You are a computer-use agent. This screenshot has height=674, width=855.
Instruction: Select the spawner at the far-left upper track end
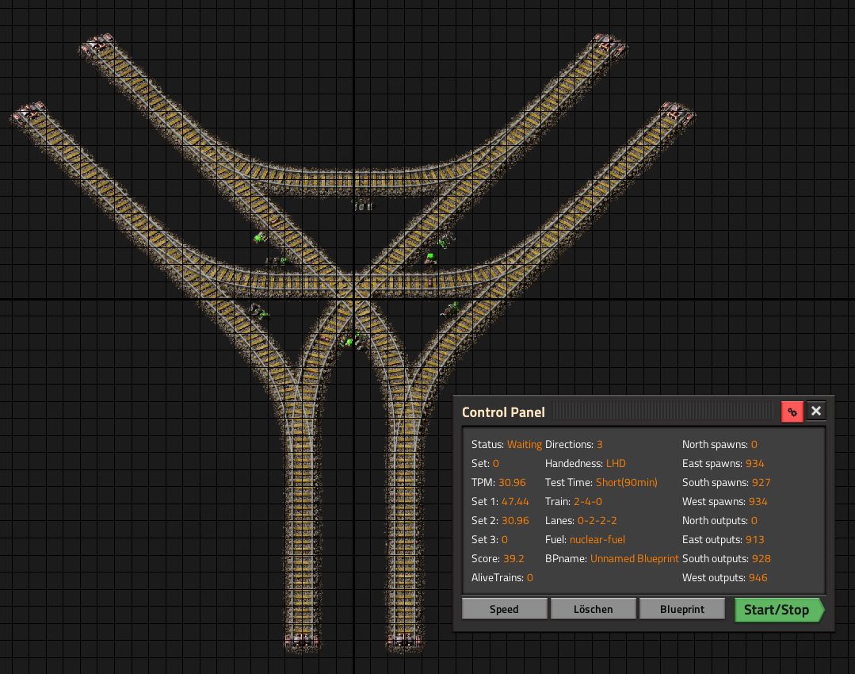point(29,111)
